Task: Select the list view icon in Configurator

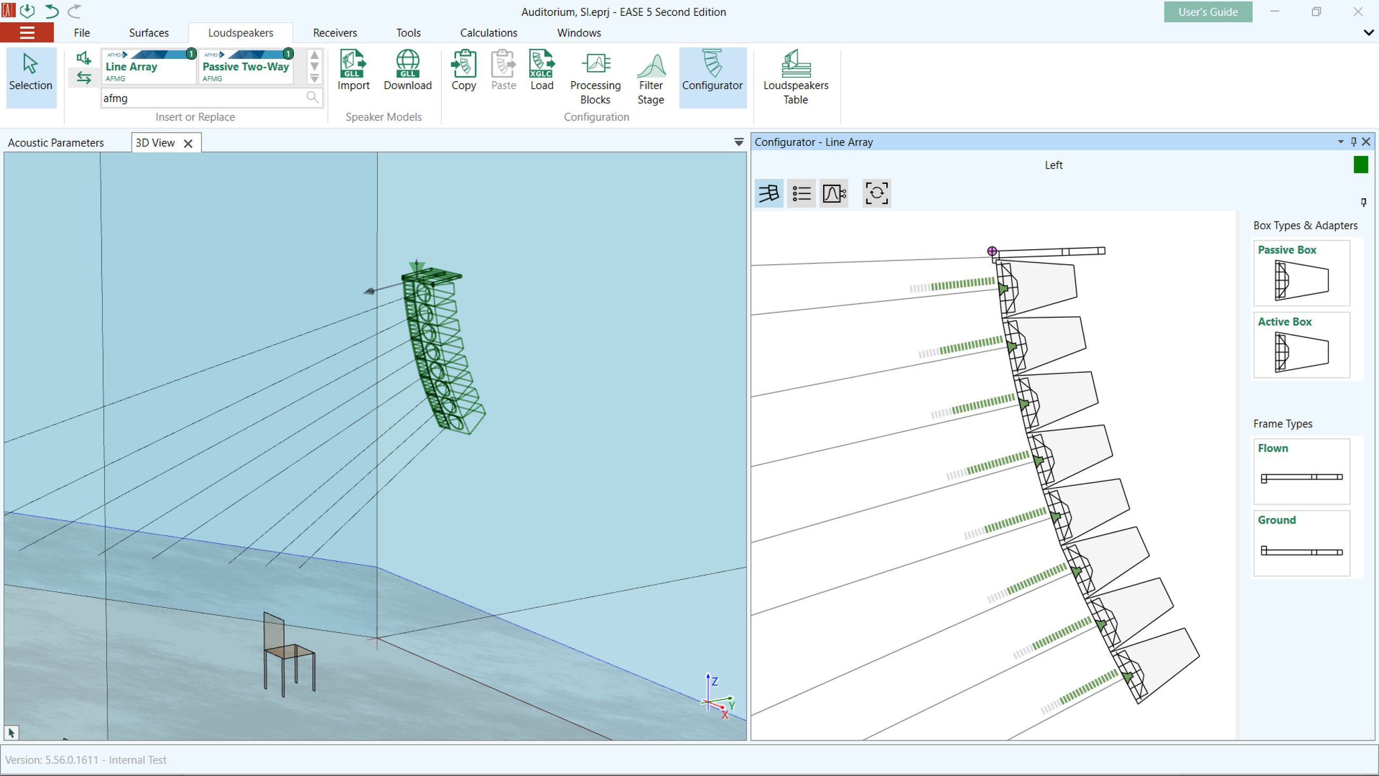Action: pyautogui.click(x=801, y=193)
